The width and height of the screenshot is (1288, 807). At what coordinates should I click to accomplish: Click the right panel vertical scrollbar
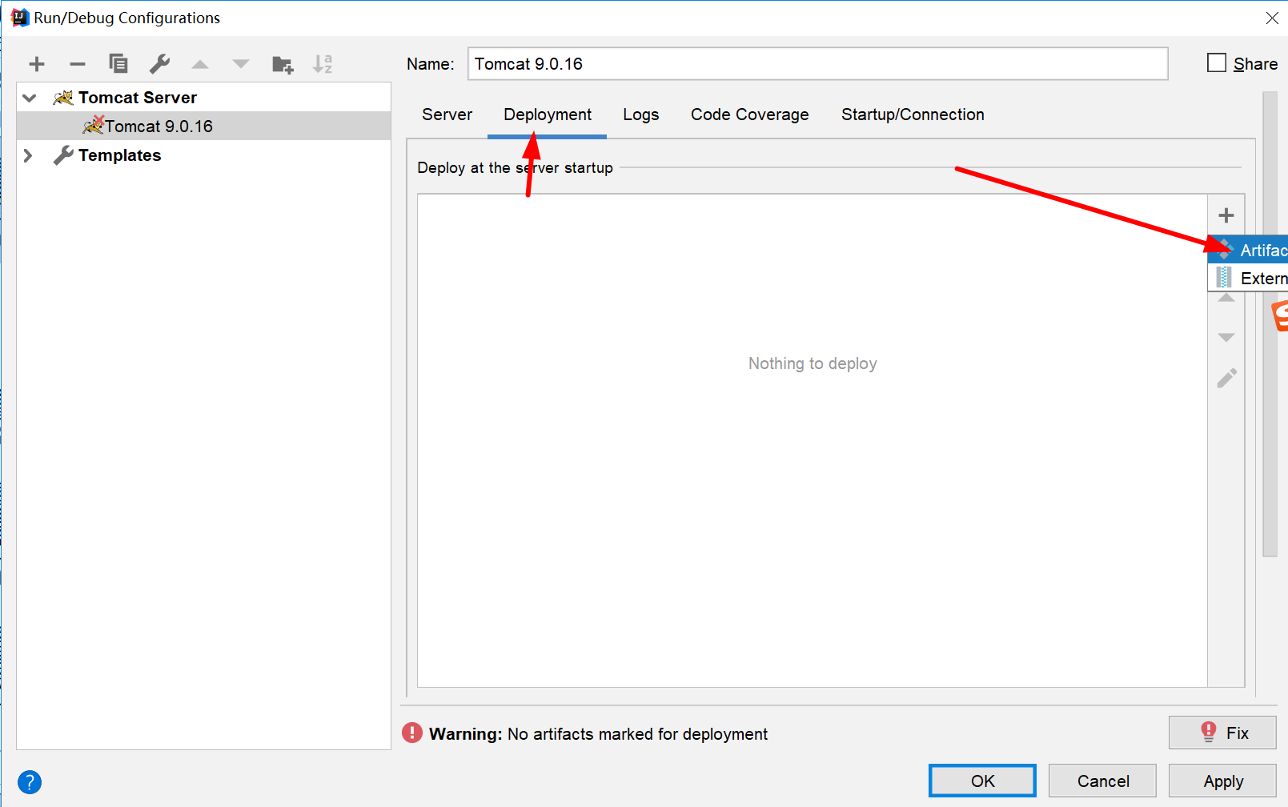1270,323
